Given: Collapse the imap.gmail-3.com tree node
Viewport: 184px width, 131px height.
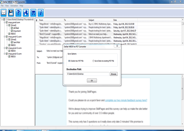Looking at the screenshot, I should pyautogui.click(x=4, y=54).
